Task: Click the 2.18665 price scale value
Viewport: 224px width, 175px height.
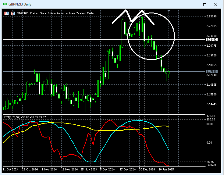Action: [x=212, y=65]
